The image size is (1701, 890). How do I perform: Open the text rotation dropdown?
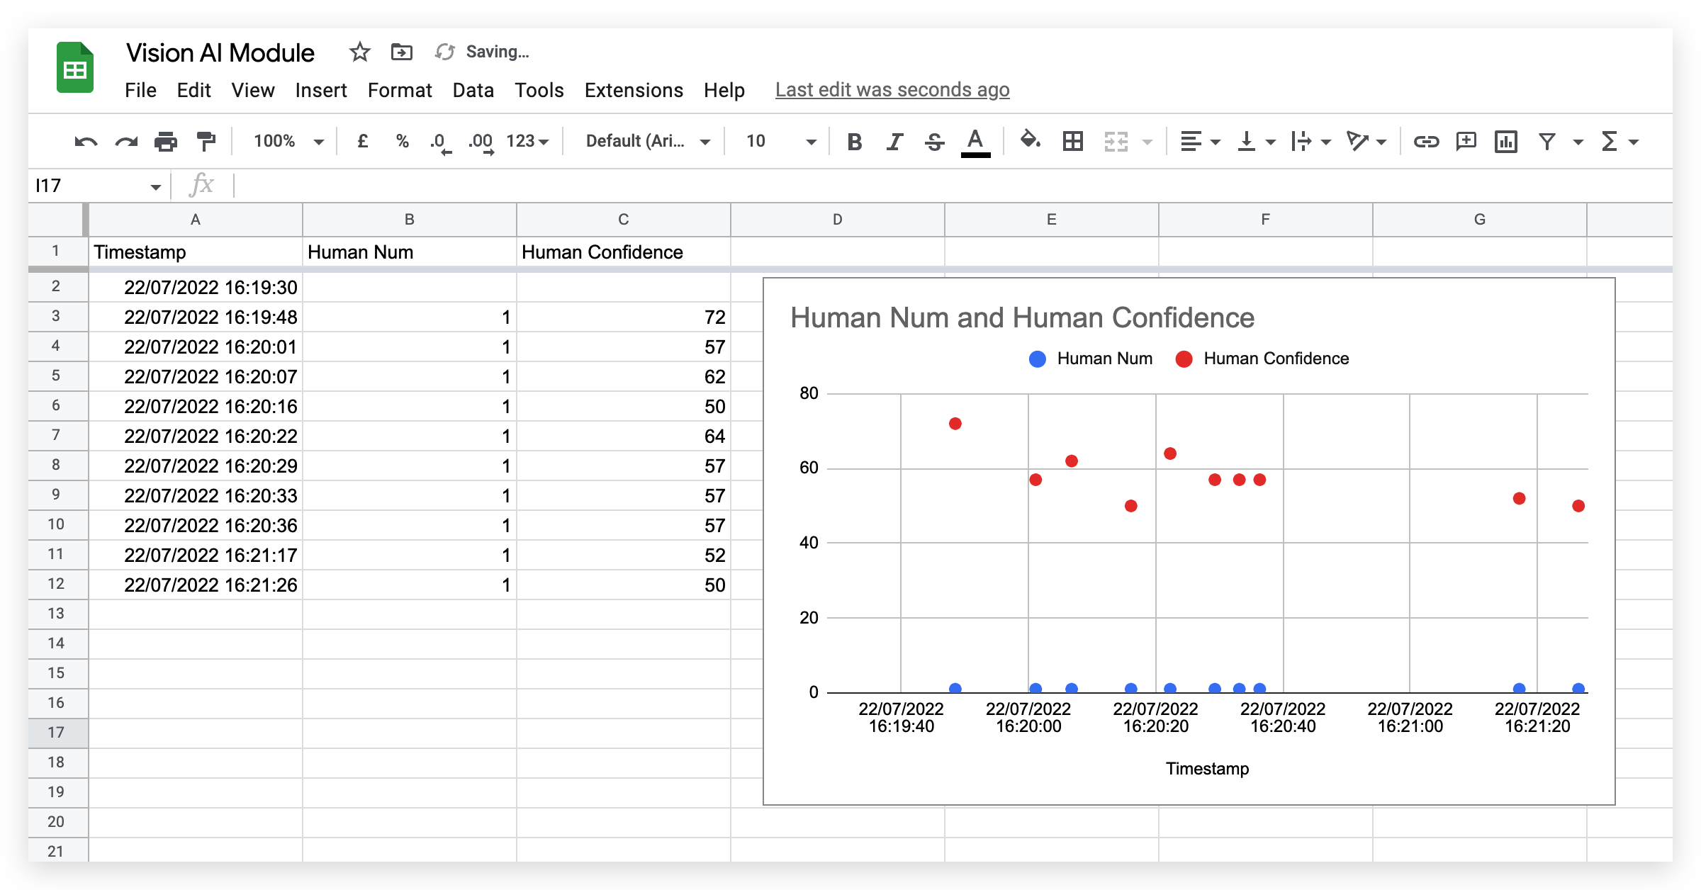click(x=1366, y=142)
